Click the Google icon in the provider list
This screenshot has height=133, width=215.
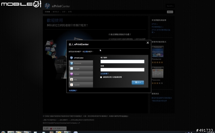(x=72, y=69)
